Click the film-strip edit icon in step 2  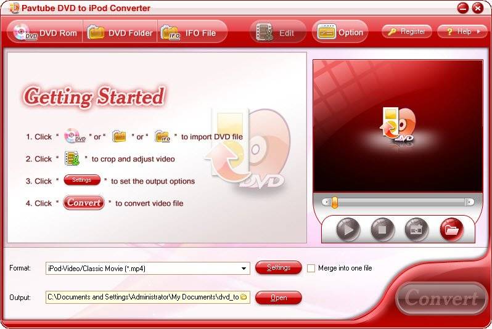72,158
